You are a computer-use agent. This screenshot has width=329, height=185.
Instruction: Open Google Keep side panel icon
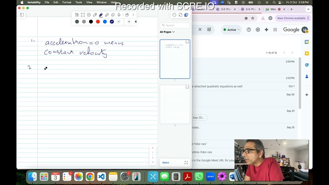tap(307, 53)
